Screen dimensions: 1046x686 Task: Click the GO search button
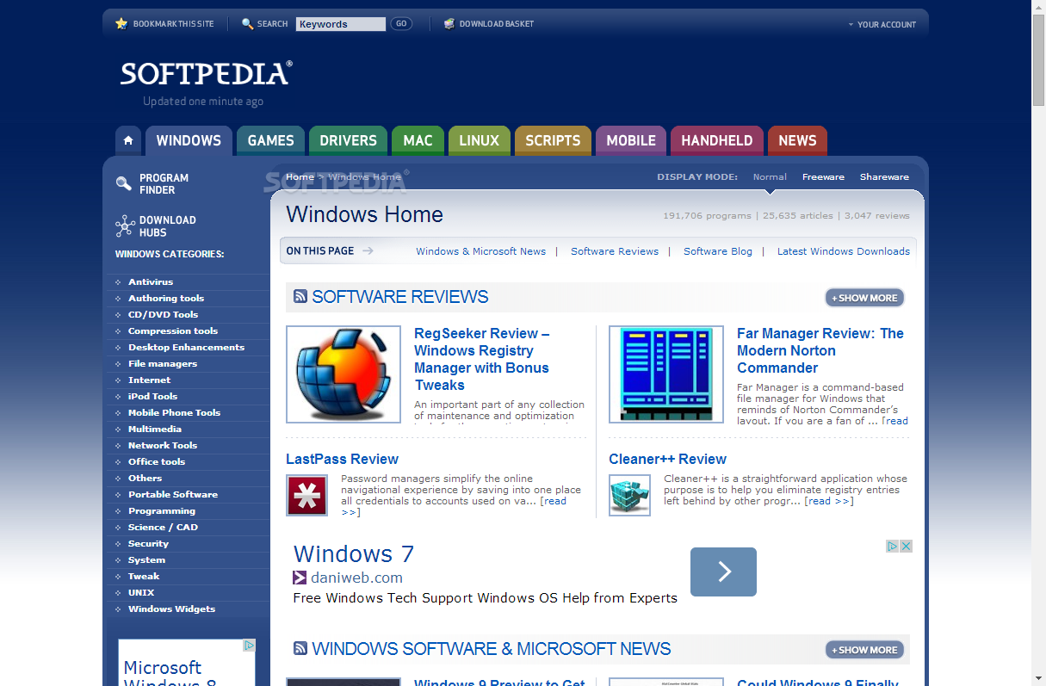pyautogui.click(x=401, y=24)
